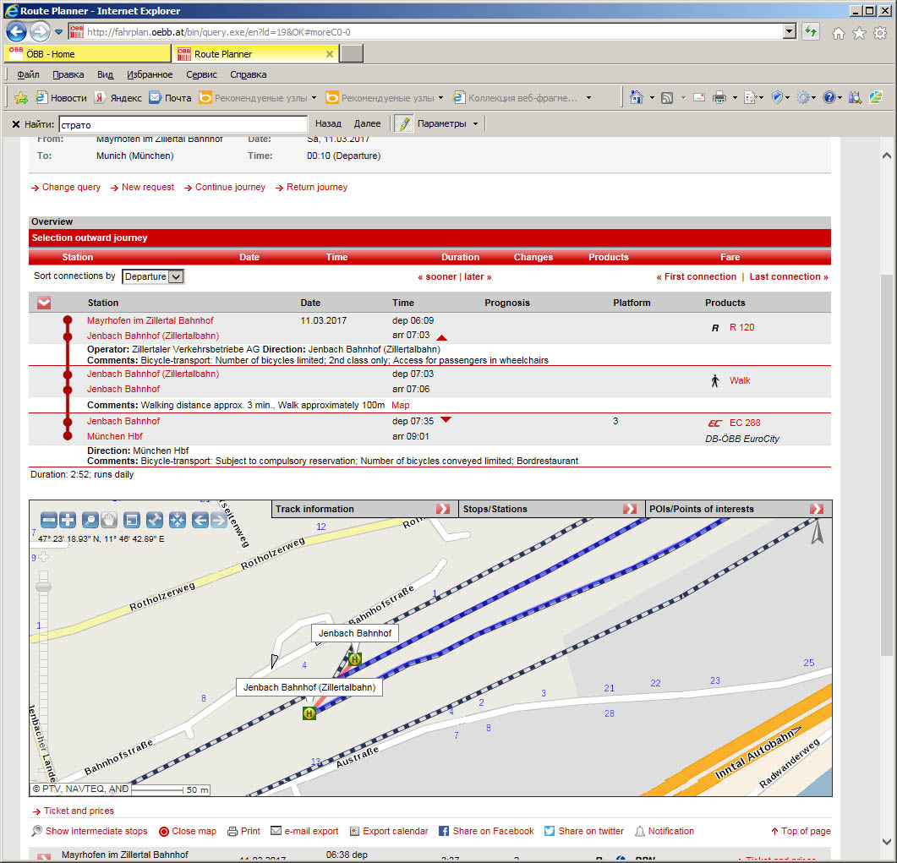This screenshot has height=863, width=897.
Task: Expand the Track information panel
Action: pos(443,509)
